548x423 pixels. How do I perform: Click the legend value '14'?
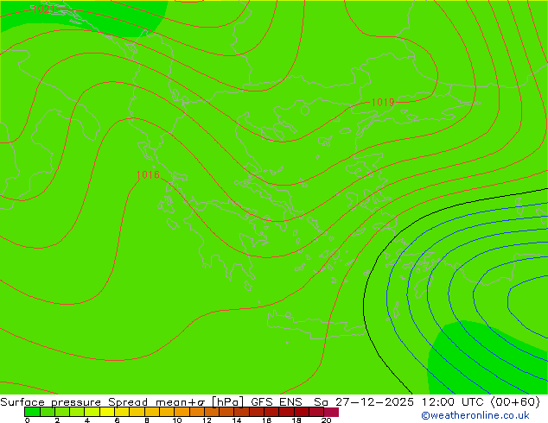pyautogui.click(x=237, y=420)
